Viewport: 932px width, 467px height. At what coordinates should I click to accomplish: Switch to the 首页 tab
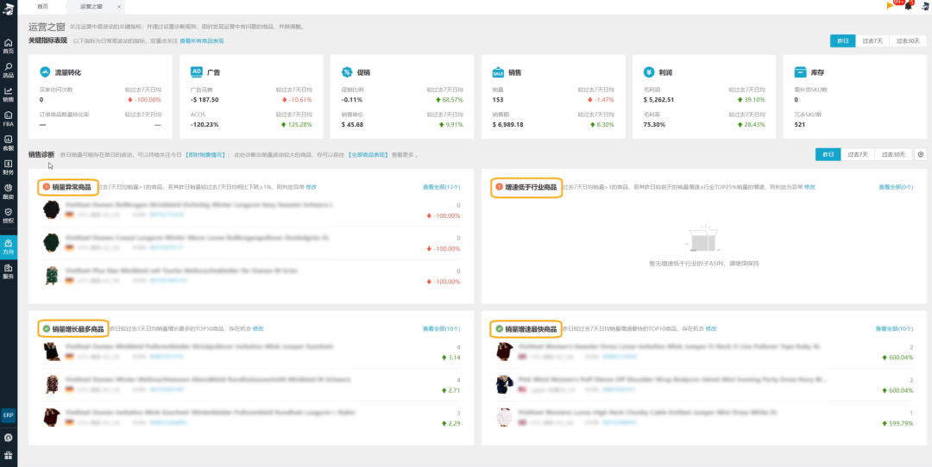coord(43,7)
